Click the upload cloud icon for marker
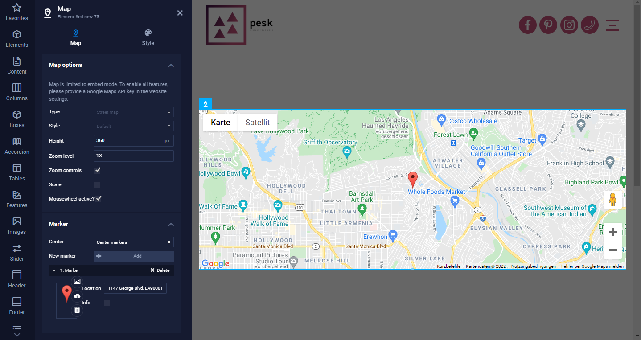 77,296
